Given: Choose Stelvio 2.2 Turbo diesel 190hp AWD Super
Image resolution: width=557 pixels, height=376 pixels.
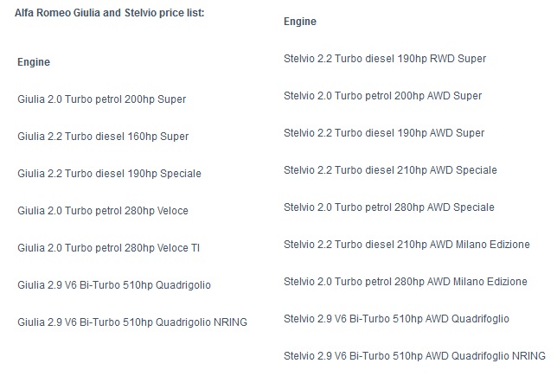Looking at the screenshot, I should click(384, 133).
